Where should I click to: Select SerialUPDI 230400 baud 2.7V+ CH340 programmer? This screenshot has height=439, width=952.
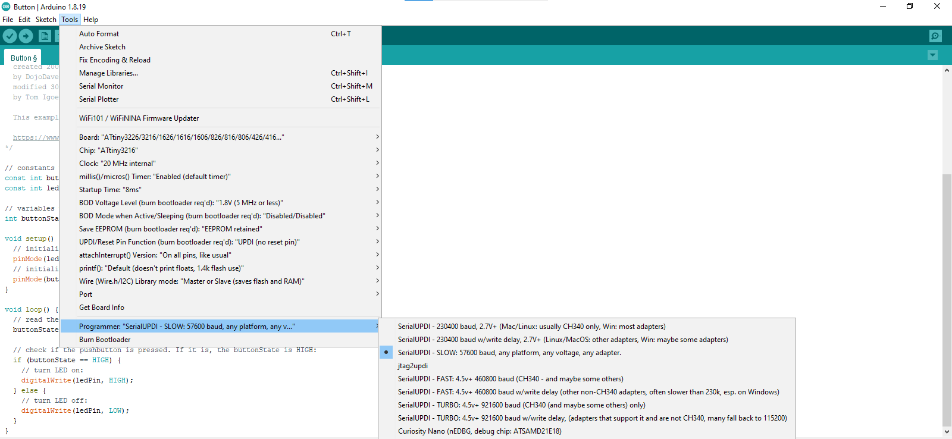point(587,327)
